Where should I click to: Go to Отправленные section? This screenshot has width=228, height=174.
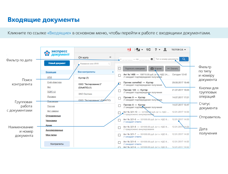(53, 116)
